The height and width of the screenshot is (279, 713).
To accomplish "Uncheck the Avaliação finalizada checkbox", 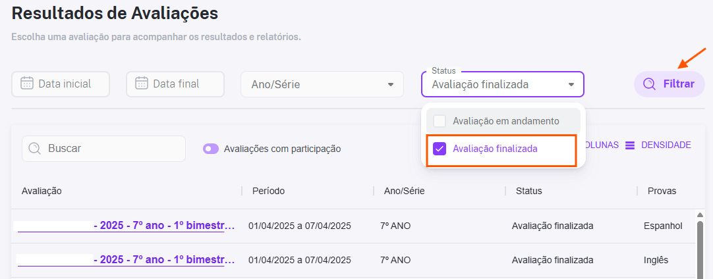I will [440, 149].
